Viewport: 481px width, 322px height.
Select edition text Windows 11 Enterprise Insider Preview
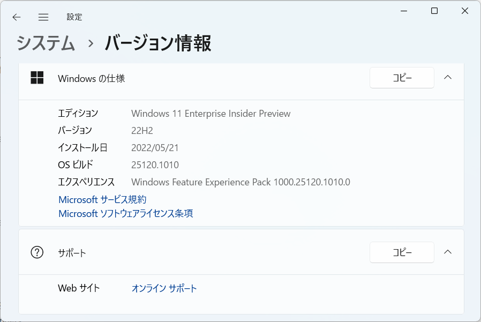point(211,114)
